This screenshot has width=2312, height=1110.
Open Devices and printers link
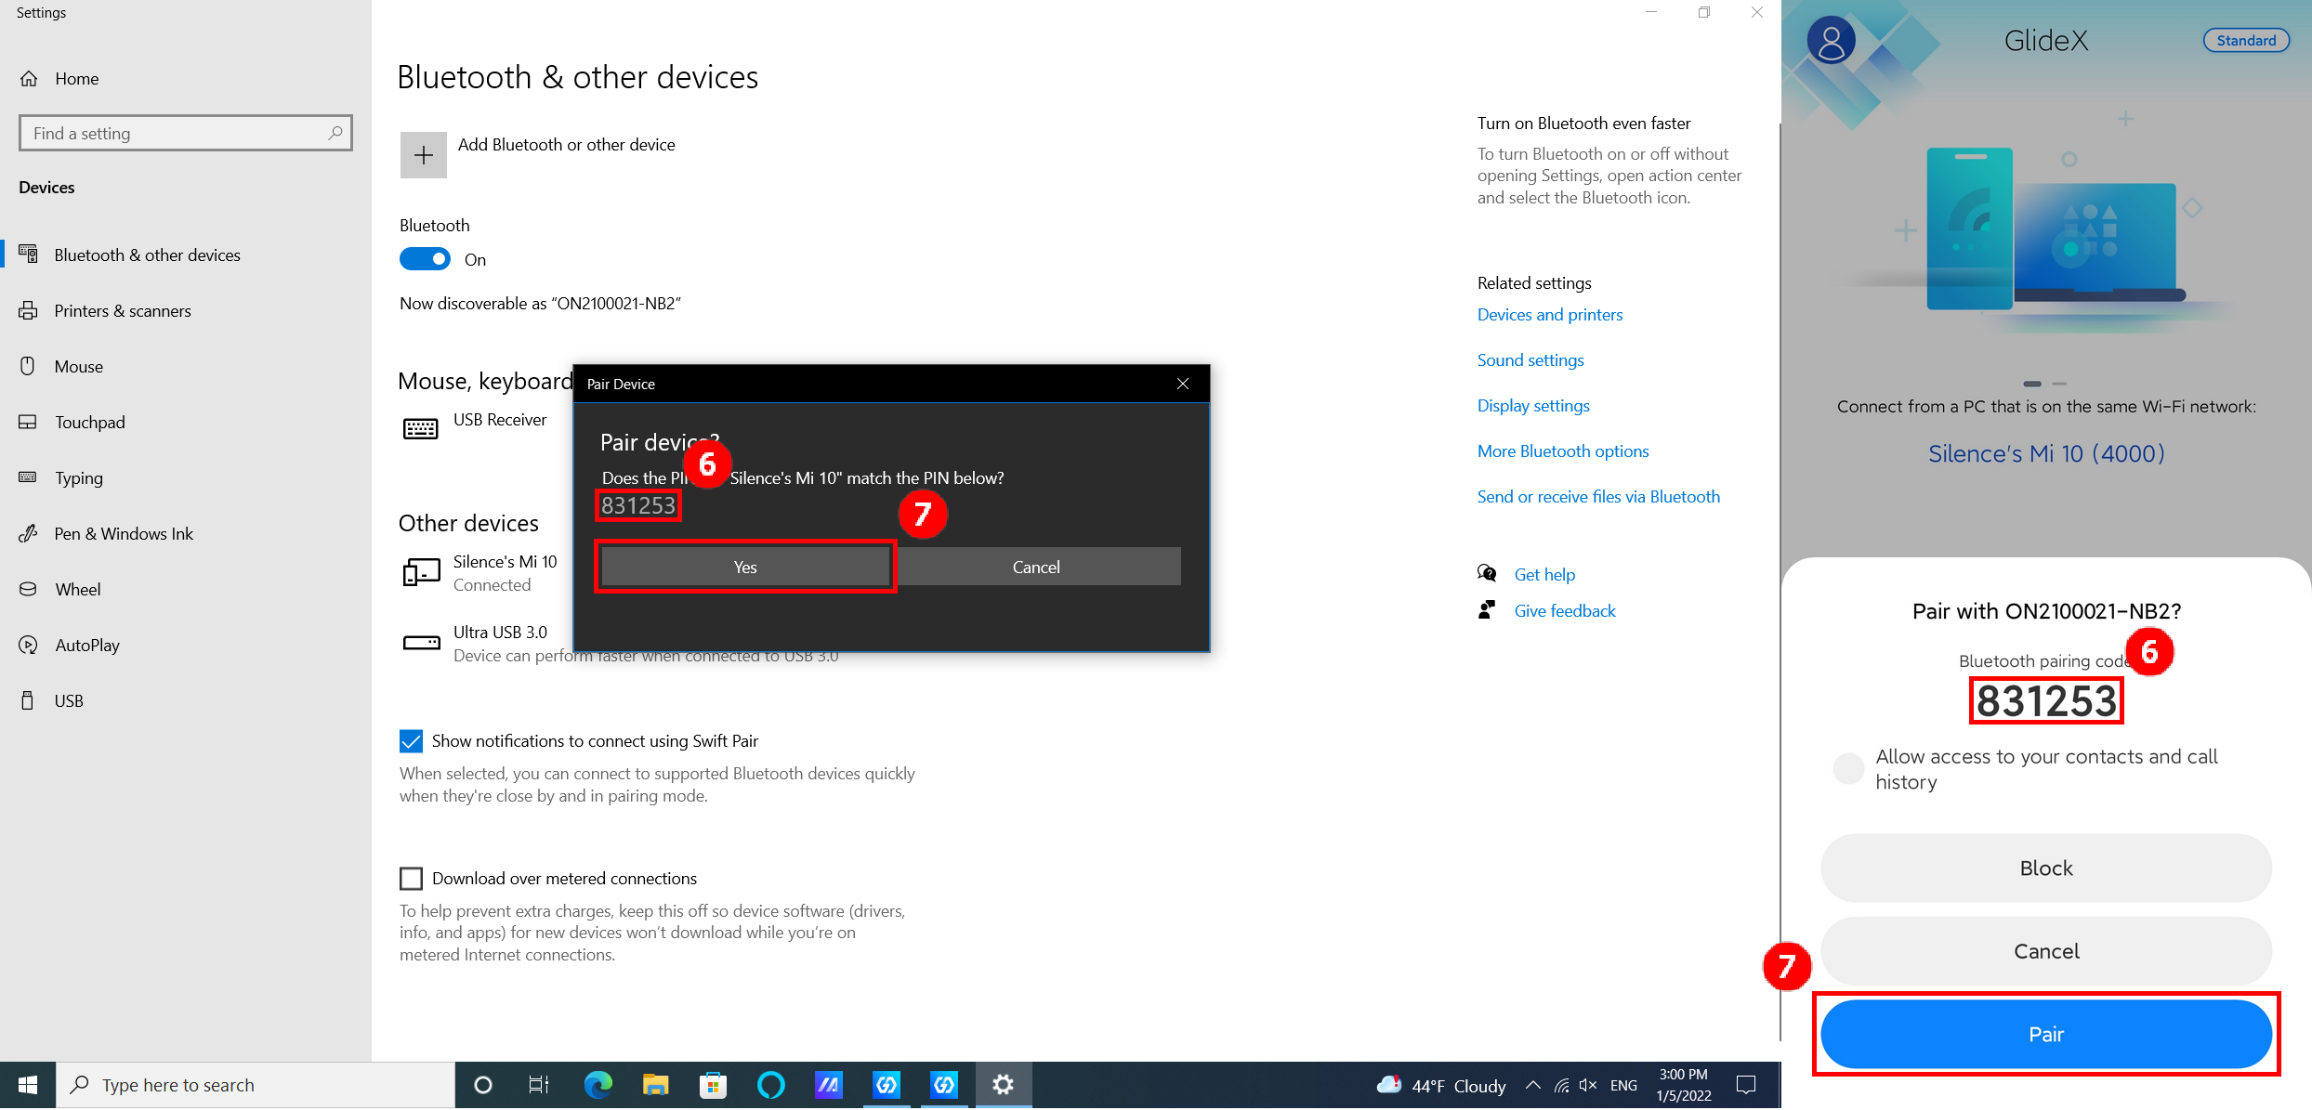click(x=1550, y=315)
